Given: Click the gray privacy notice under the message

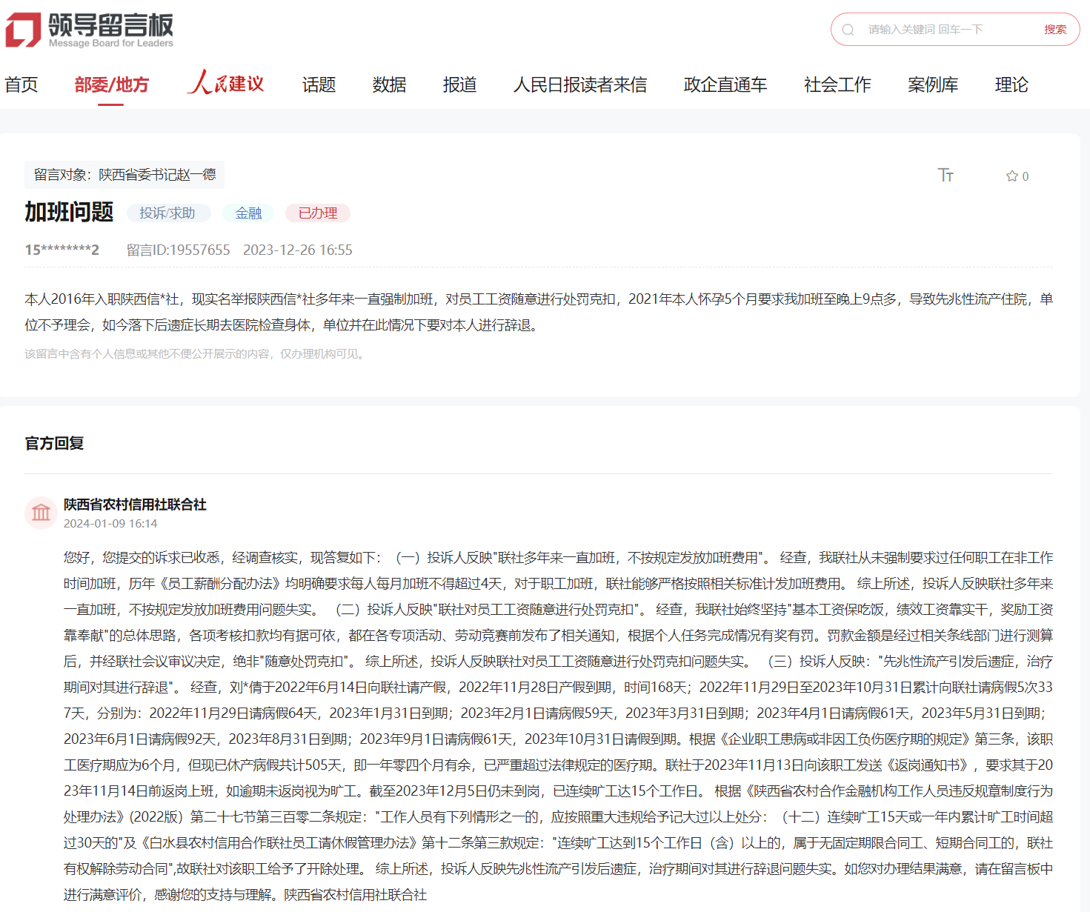Looking at the screenshot, I should point(196,354).
